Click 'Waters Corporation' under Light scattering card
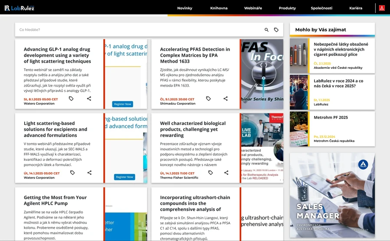The width and height of the screenshot is (390, 241). pyautogui.click(x=39, y=177)
